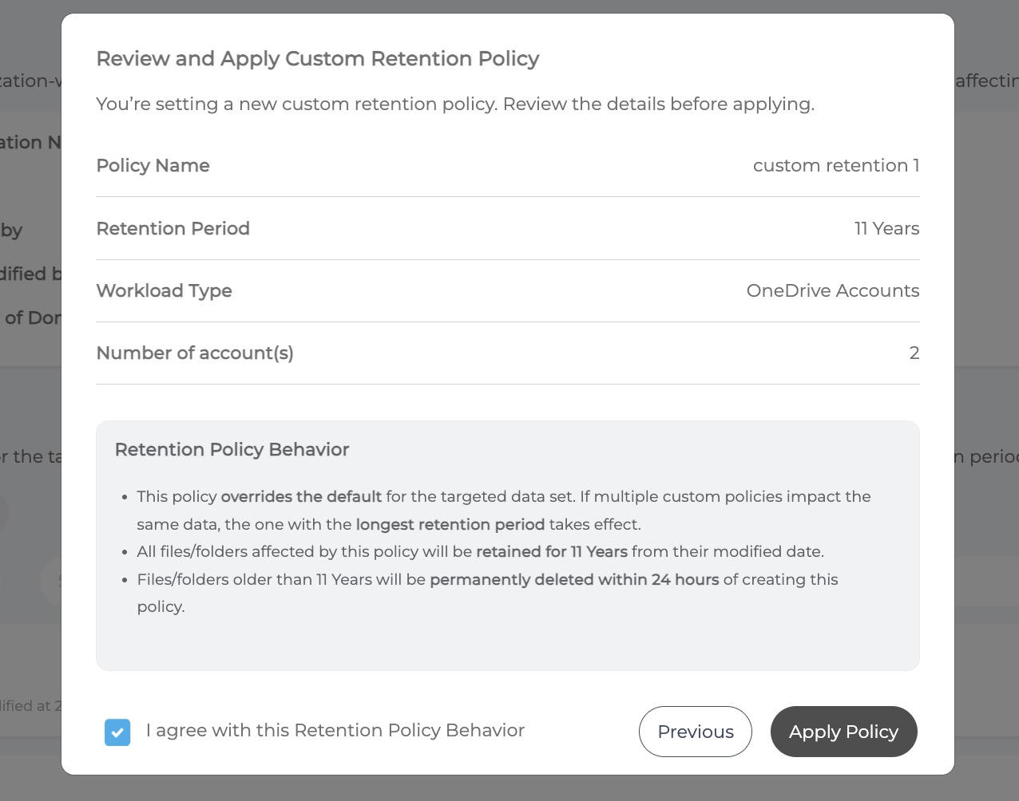Go back with the Previous button
Screen dimensions: 1019x801
[x=695, y=732]
